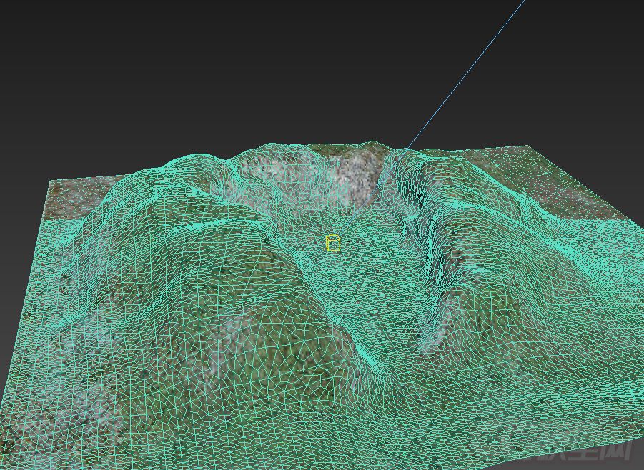Click where the blue line meets the ridge
Viewport: 644px width, 470px height.
click(407, 149)
